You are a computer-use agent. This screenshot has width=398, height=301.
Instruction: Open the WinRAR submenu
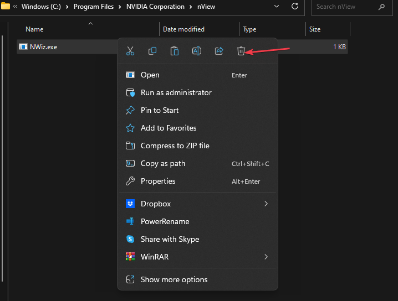[197, 257]
